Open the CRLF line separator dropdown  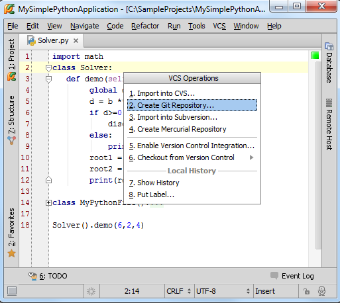click(178, 291)
